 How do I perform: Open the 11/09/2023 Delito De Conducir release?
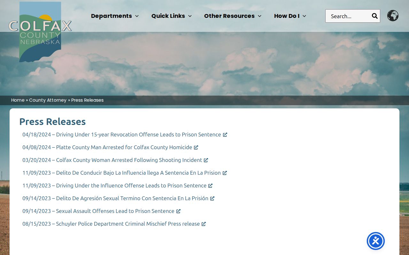point(125,173)
